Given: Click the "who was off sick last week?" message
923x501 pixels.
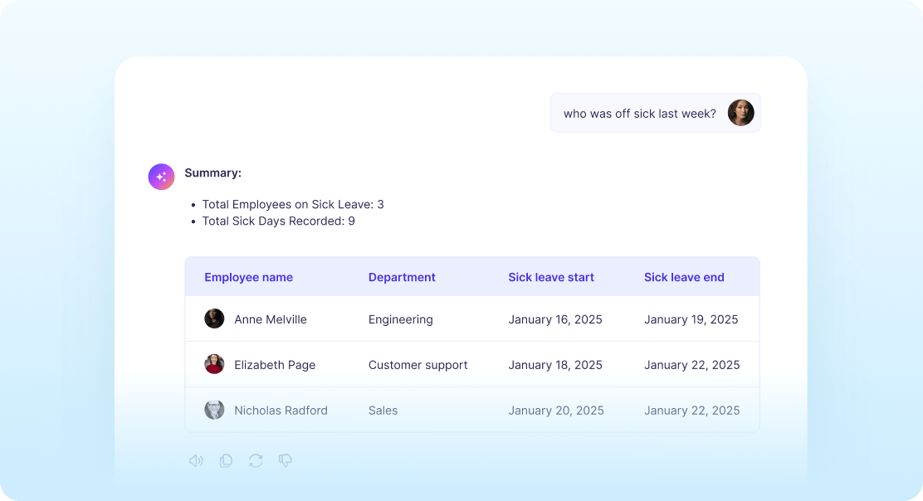Looking at the screenshot, I should [639, 114].
